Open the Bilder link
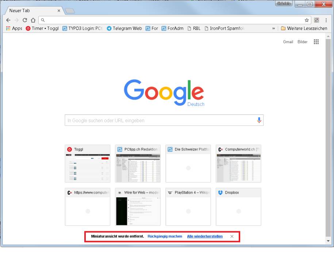The width and height of the screenshot is (334, 271). click(302, 42)
